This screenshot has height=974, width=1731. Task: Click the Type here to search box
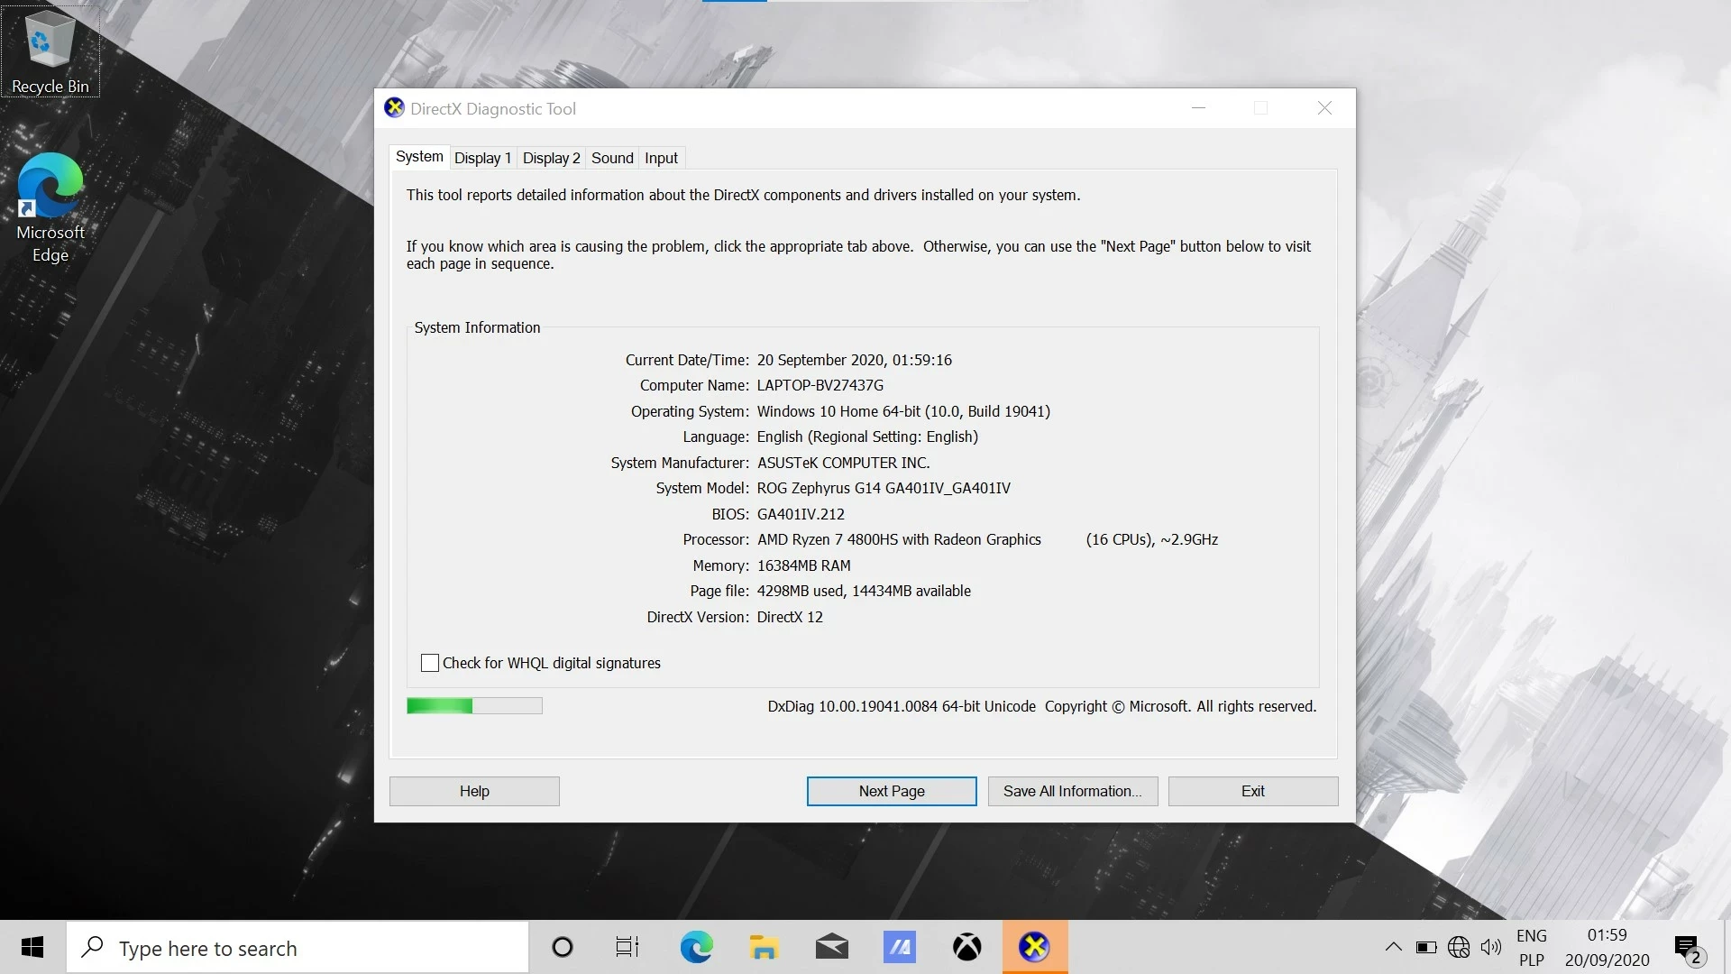(298, 947)
